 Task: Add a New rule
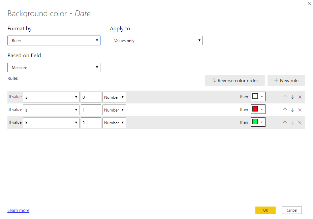point(286,81)
